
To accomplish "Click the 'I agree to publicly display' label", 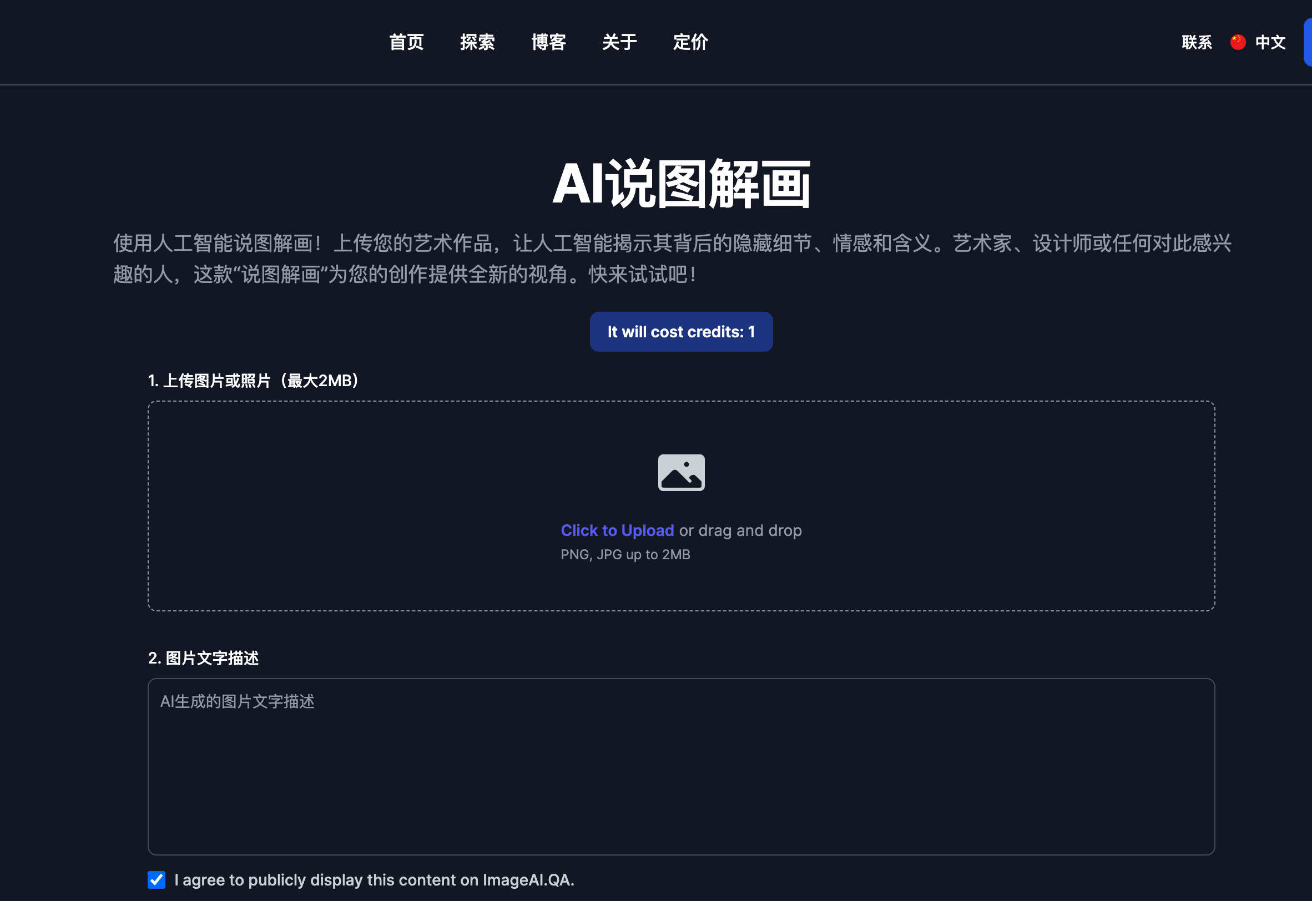I will click(x=374, y=880).
